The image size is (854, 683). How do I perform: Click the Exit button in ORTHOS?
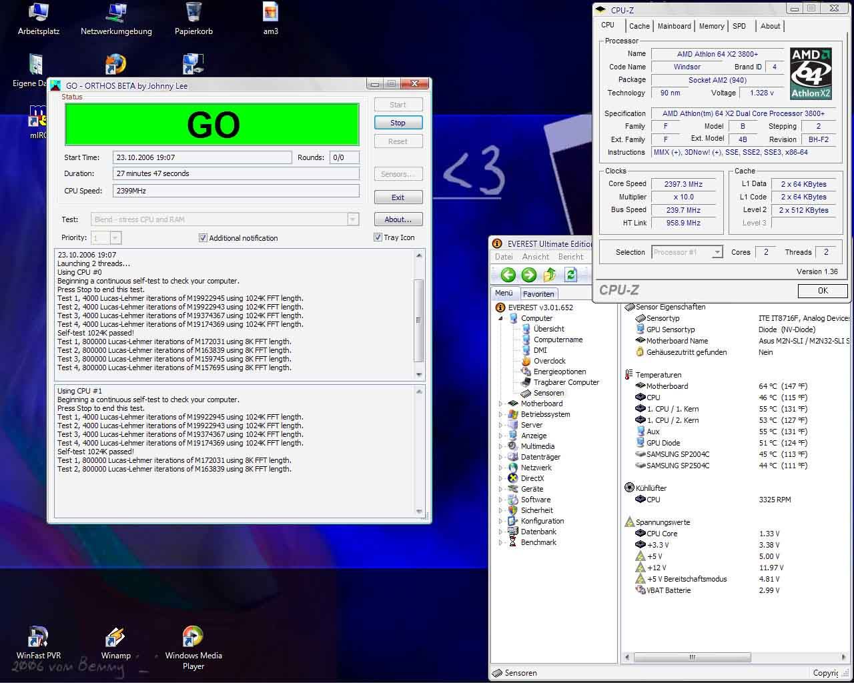point(398,197)
